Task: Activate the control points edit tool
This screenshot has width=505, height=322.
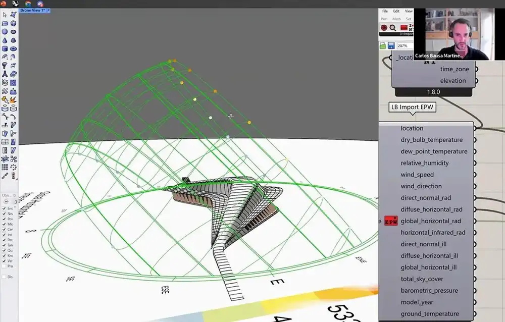Action: point(13,15)
